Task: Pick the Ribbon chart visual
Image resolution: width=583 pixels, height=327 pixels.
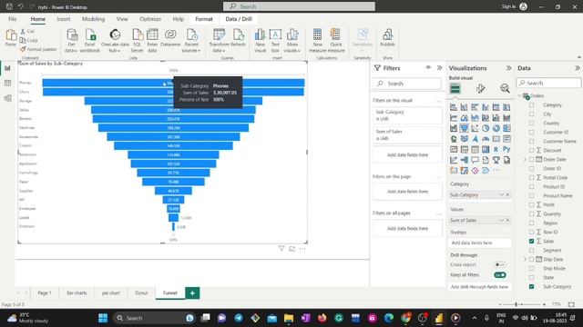Action: click(x=506, y=118)
